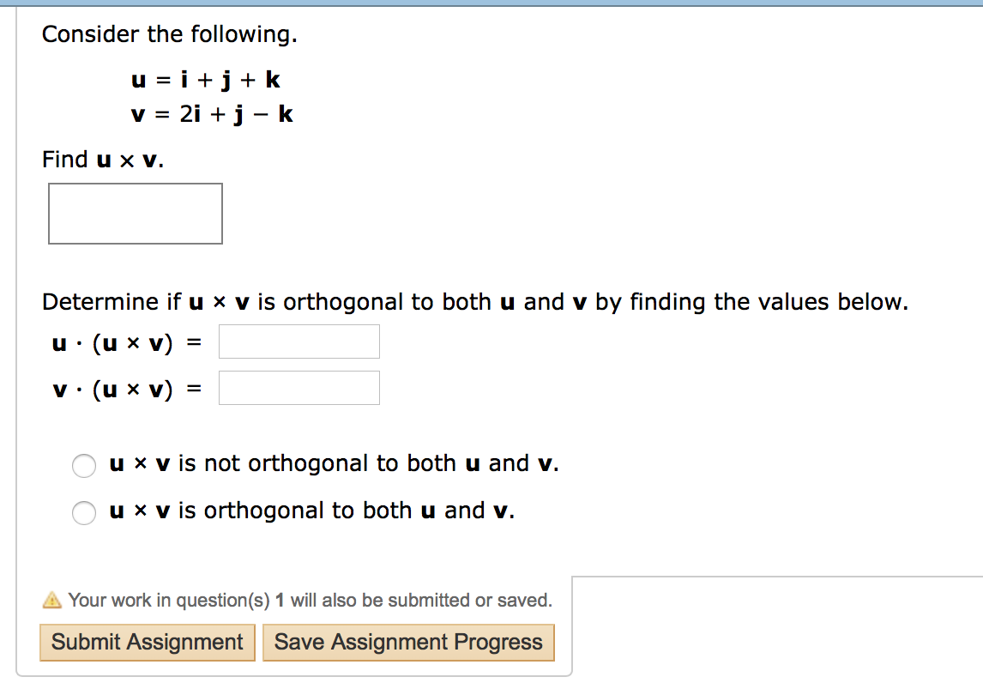Click the 'u × v is orthogonal' option label
The height and width of the screenshot is (695, 983).
[x=312, y=511]
